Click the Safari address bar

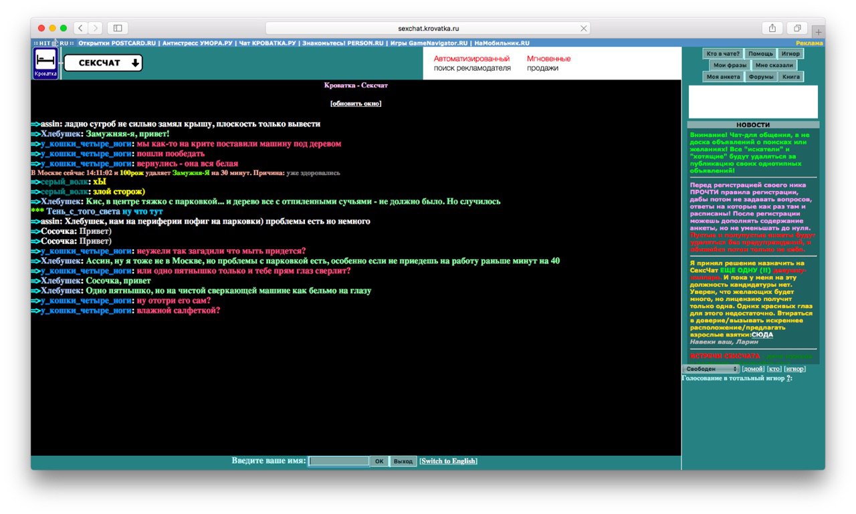coord(428,29)
